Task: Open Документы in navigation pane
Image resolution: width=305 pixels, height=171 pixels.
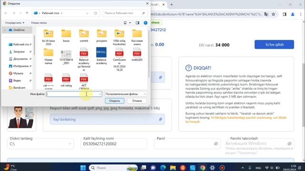Action: [x=20, y=59]
